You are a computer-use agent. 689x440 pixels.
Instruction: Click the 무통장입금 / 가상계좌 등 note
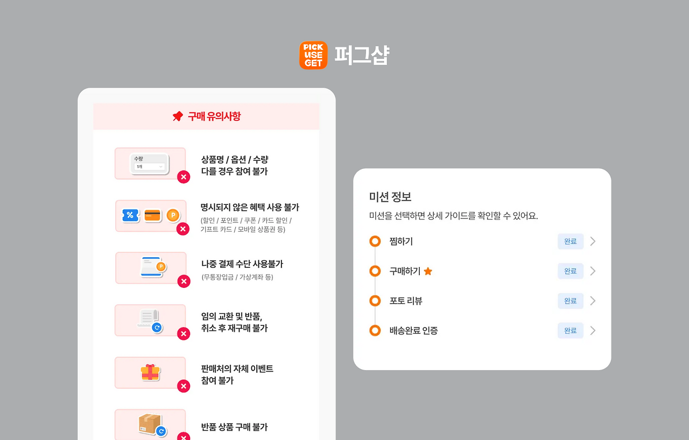237,278
